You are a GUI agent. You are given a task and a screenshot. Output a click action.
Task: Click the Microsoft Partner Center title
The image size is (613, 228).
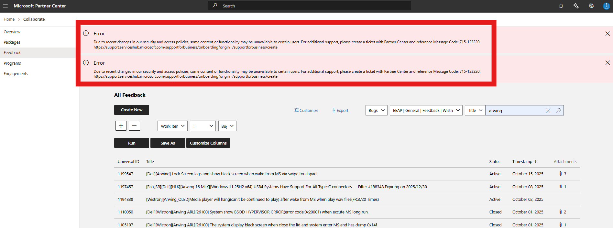40,6
